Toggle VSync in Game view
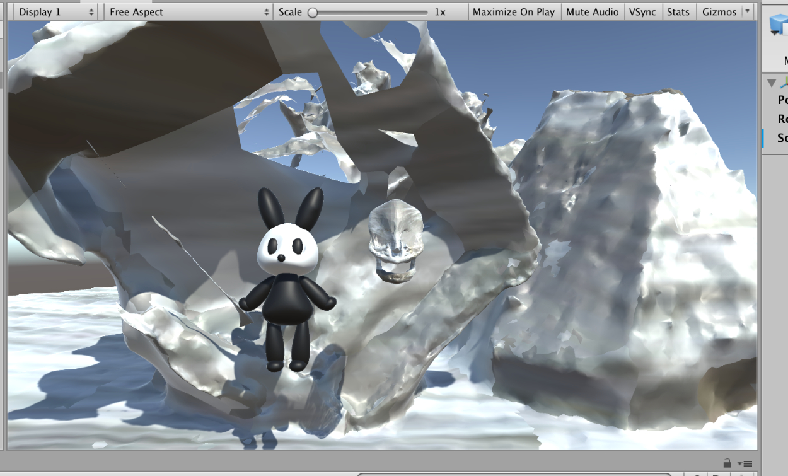The width and height of the screenshot is (788, 476). tap(642, 12)
